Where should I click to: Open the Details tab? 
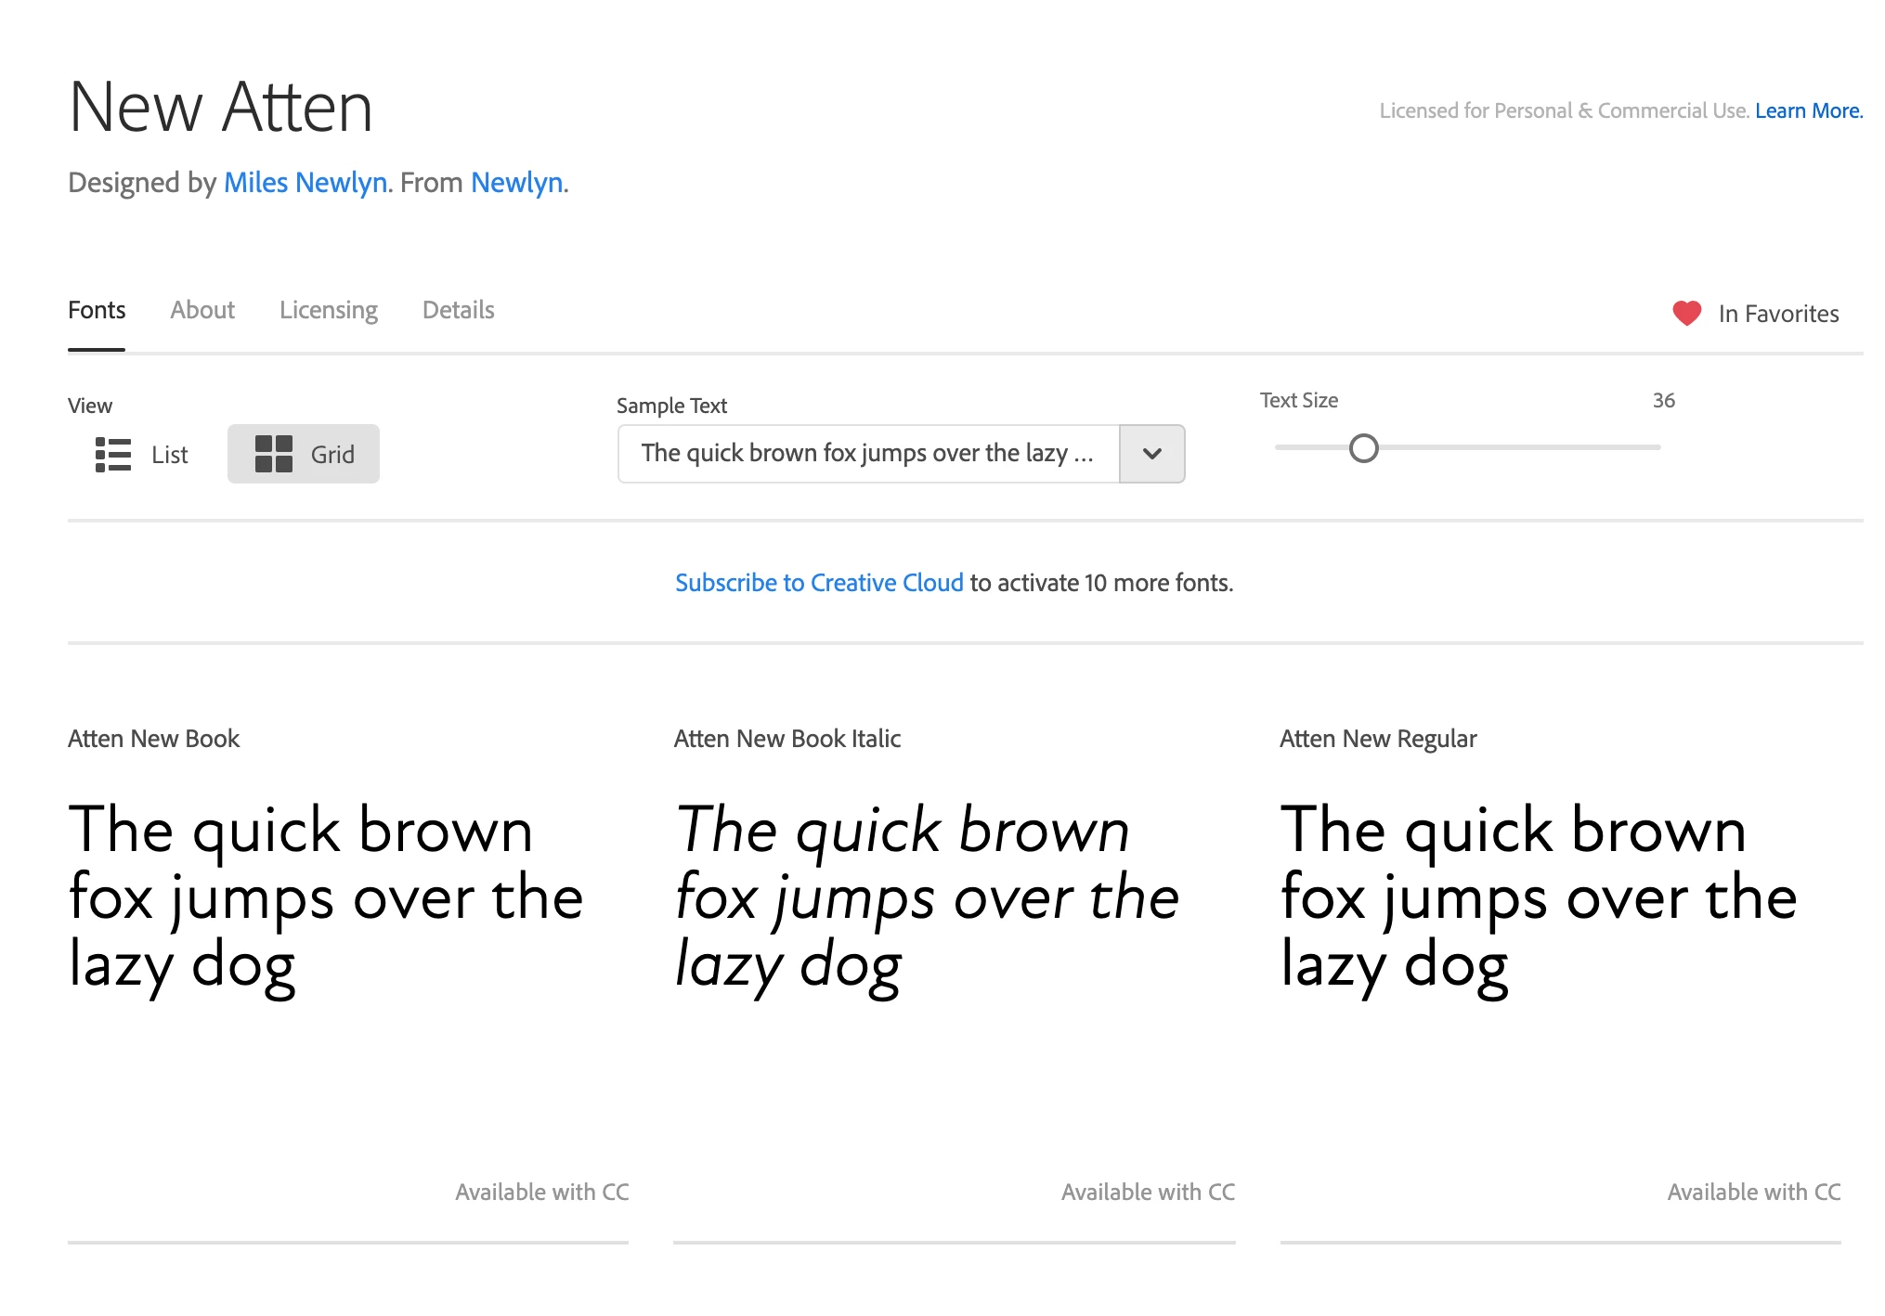[x=458, y=310]
